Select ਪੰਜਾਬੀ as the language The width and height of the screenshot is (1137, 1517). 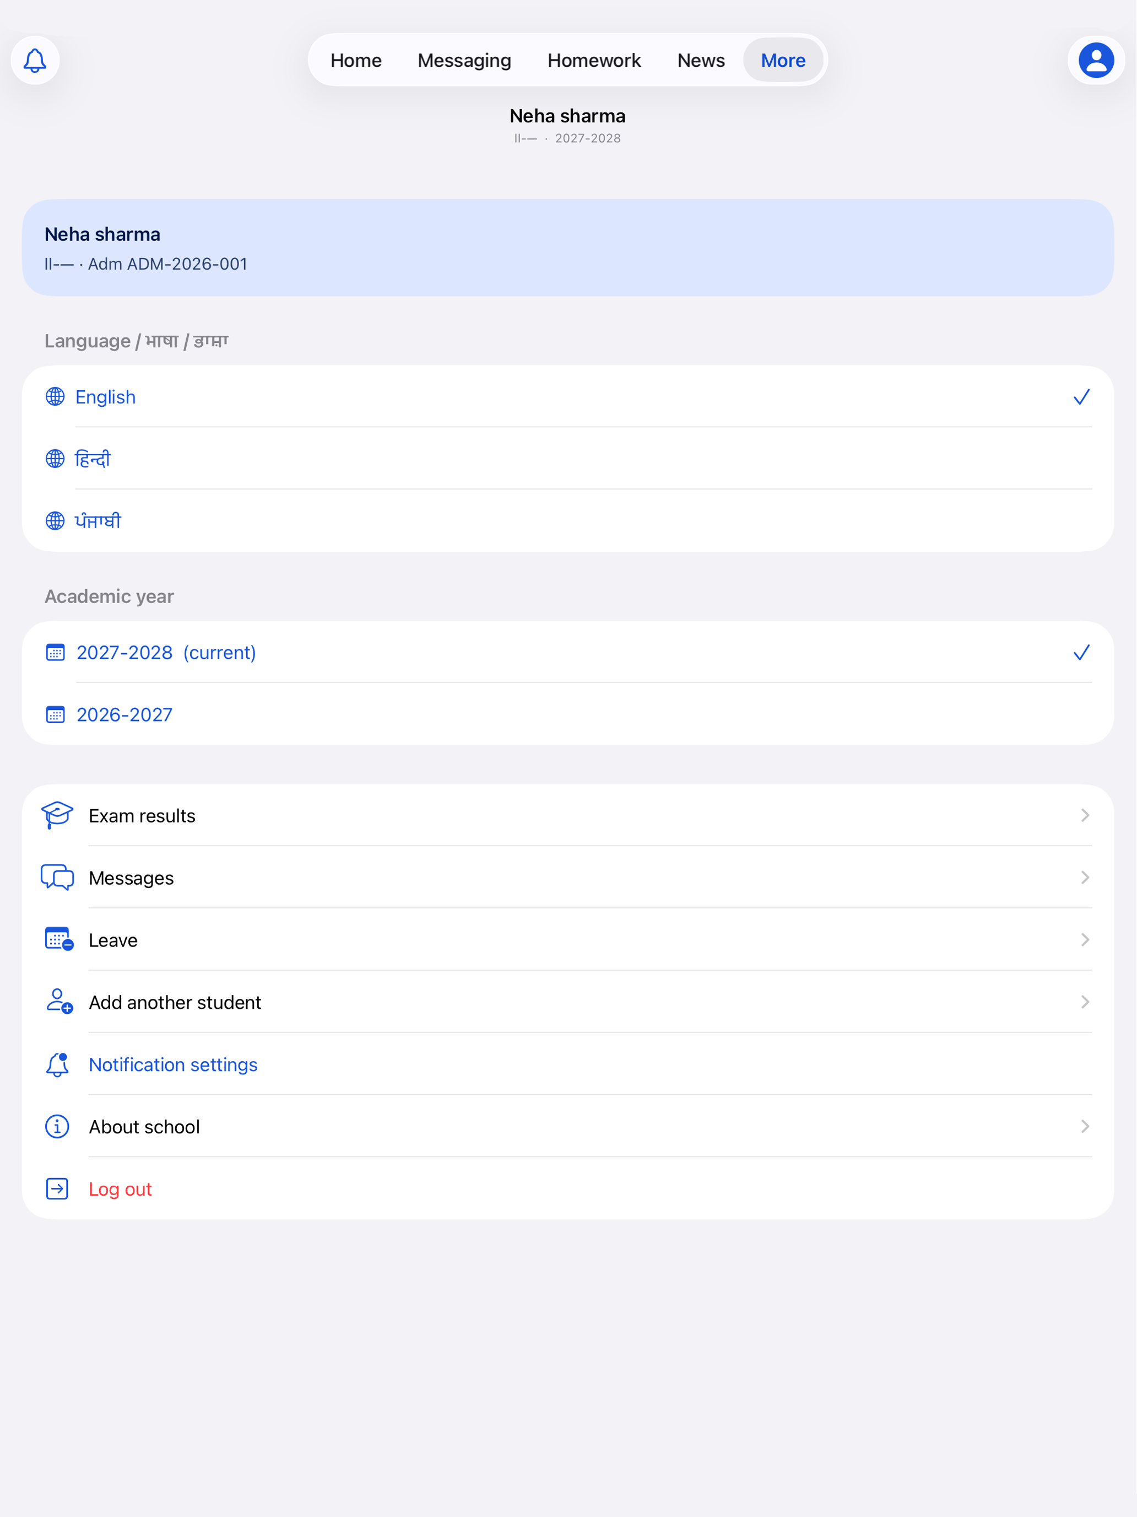click(568, 520)
